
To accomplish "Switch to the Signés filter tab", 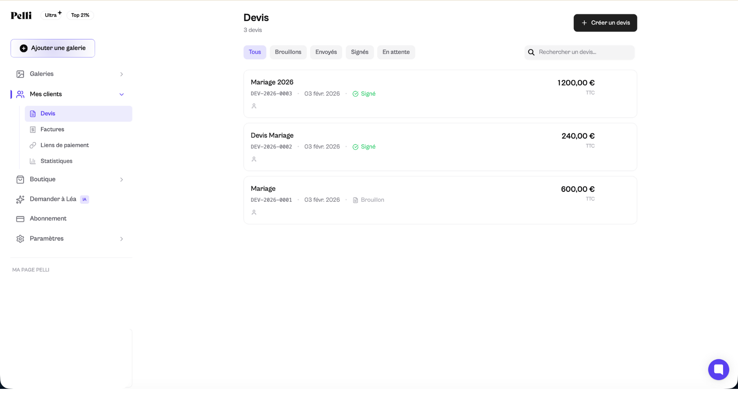I will [x=359, y=52].
